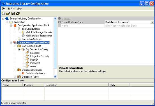Sort errors by the Description column header
The width and height of the screenshot is (155, 106).
(x=76, y=85)
